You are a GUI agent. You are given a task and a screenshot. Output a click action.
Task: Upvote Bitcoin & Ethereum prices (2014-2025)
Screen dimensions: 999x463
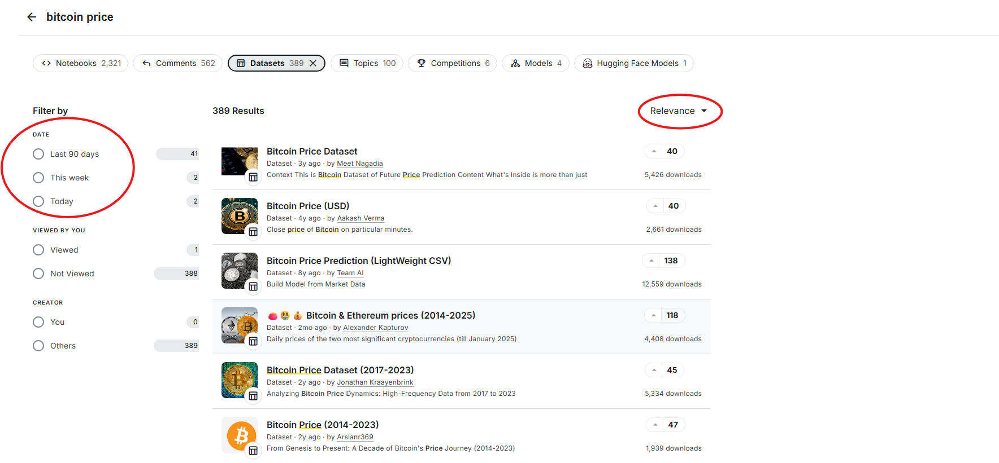(x=654, y=315)
